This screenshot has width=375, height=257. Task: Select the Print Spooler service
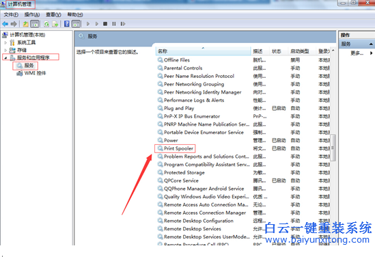click(x=178, y=148)
